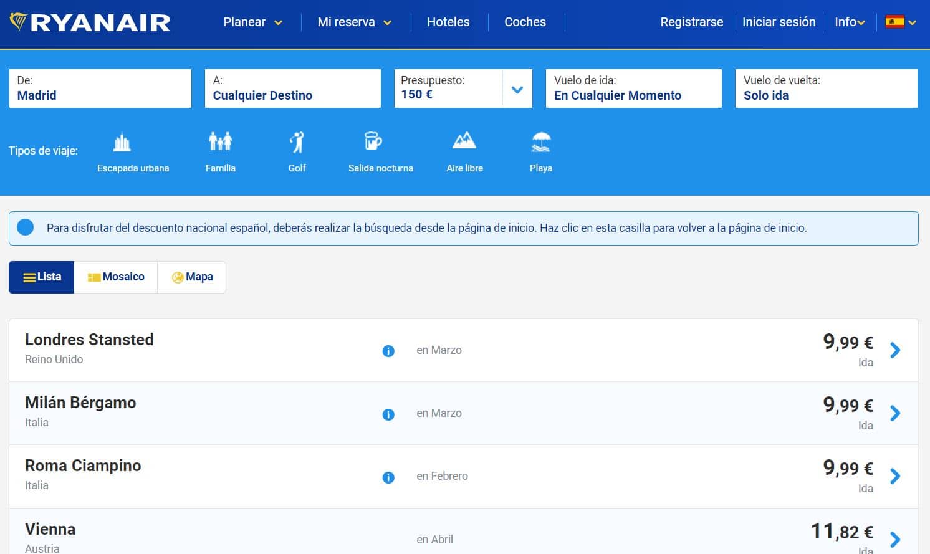Click the 11,82 € Vienna price
The image size is (930, 554).
842,532
